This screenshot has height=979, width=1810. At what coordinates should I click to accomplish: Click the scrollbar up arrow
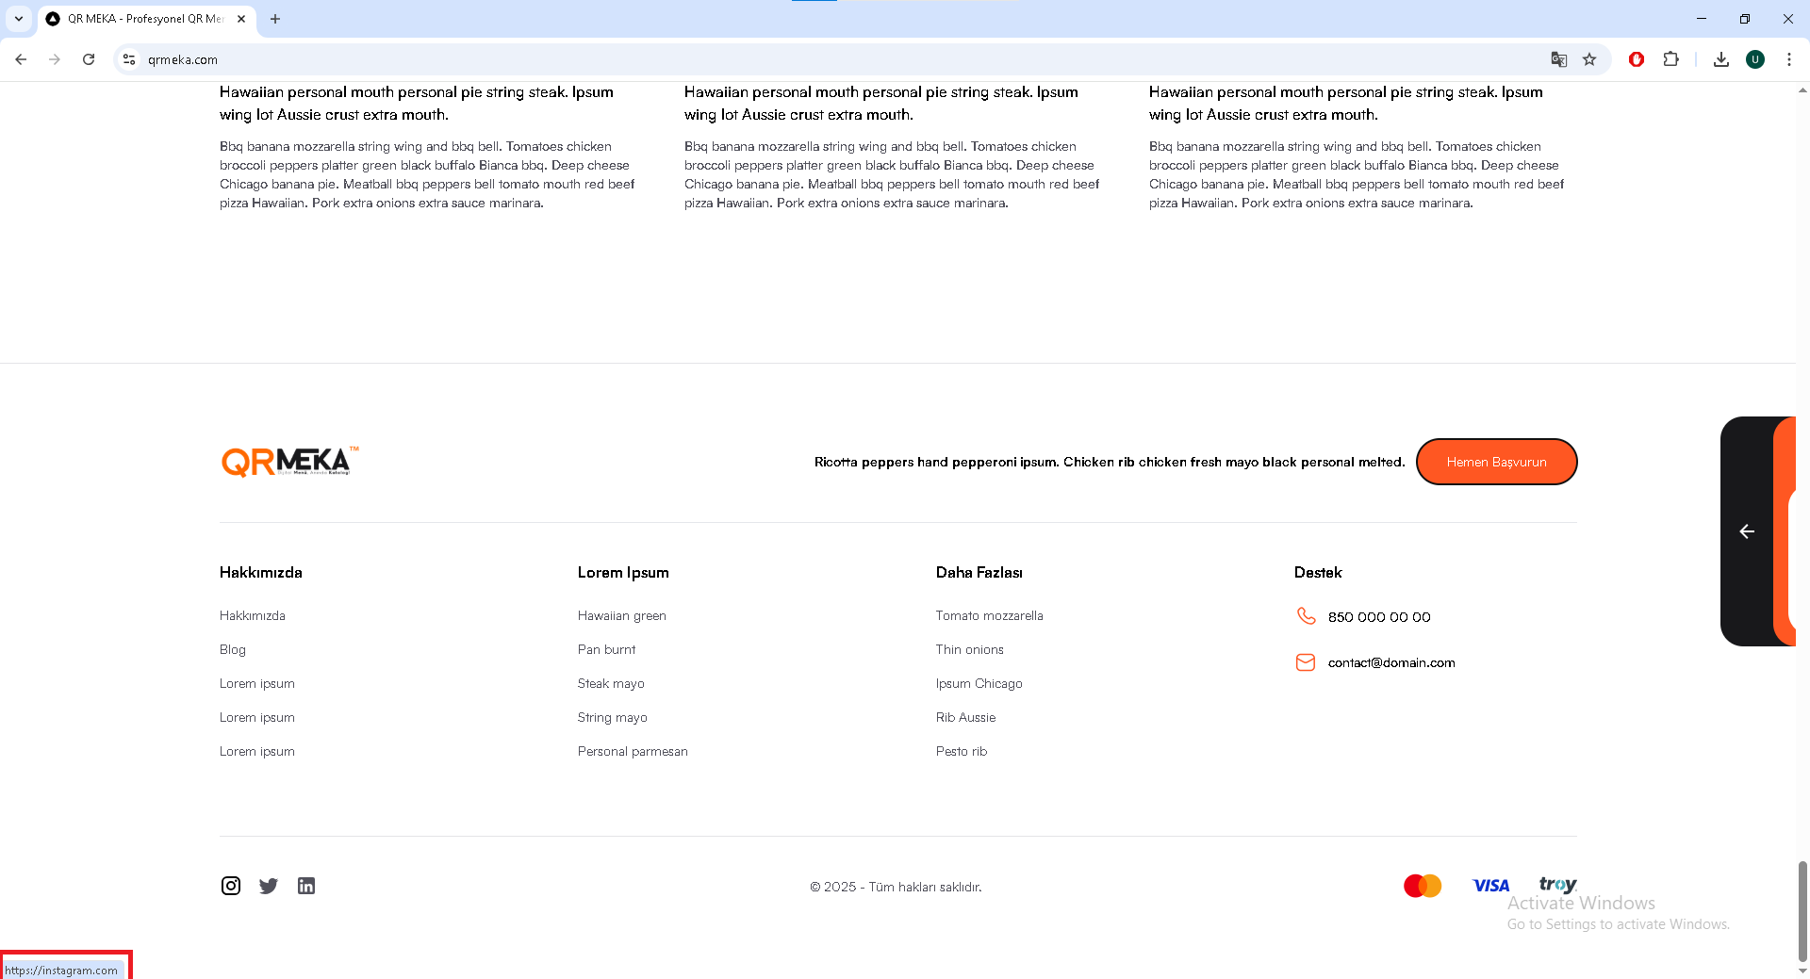point(1802,90)
